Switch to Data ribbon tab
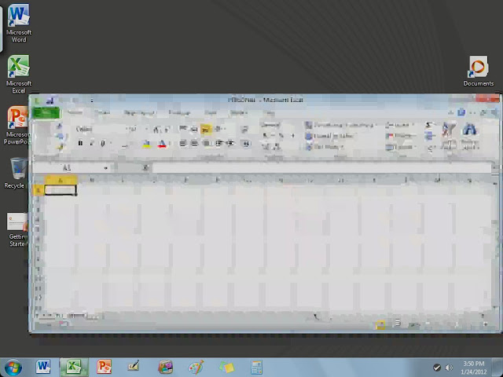Image resolution: width=503 pixels, height=377 pixels. pyautogui.click(x=211, y=112)
